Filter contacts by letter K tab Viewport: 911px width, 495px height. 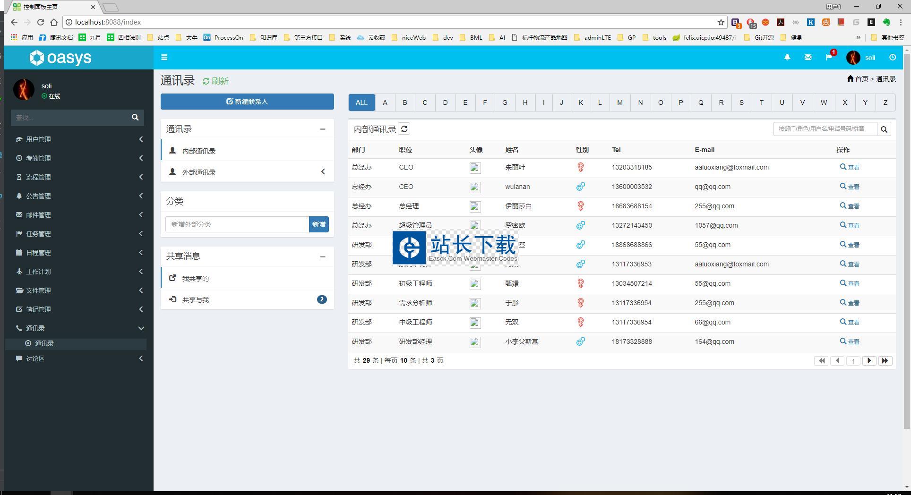pos(580,102)
